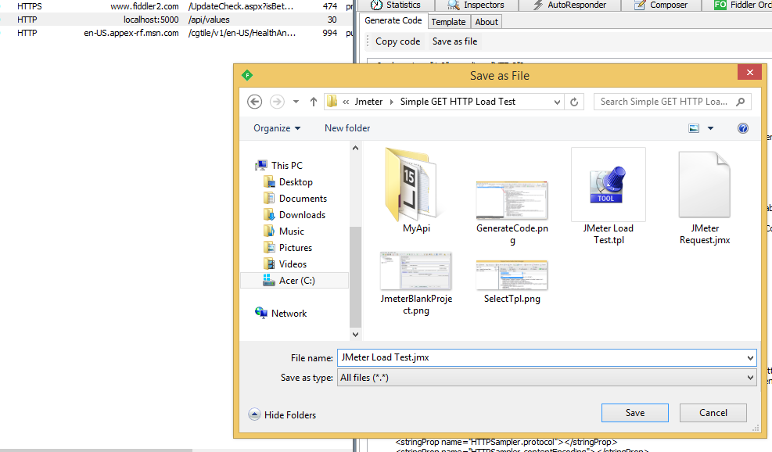Viewport: 772px width, 452px height.
Task: Select www.fiddler2.com session row
Action: 176,6
